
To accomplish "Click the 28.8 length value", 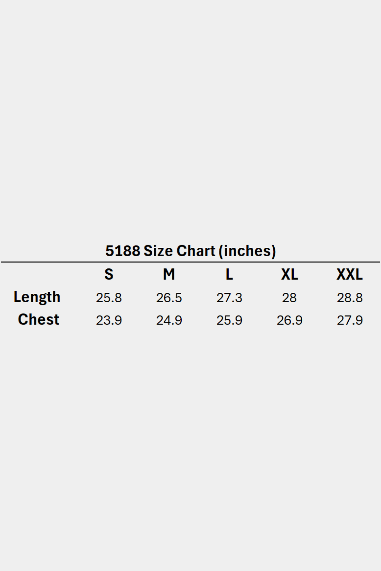I will point(350,298).
